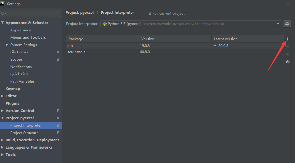Expand Languages & Frameworks section
Image resolution: width=295 pixels, height=163 pixels.
[x=2, y=147]
